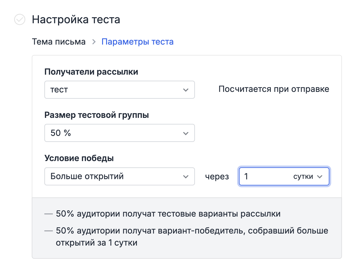Click the chevron arrow in the тест dropdown
Viewport: 357px width, 268px height.
click(186, 90)
